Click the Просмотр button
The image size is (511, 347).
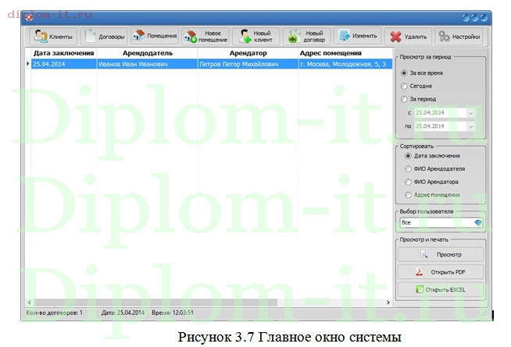click(x=441, y=254)
